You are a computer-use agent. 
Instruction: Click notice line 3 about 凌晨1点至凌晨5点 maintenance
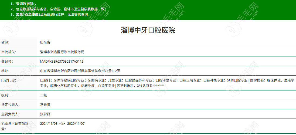click(x=50, y=15)
